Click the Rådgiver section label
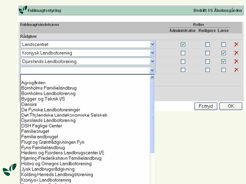Viewport: 246px width, 184px height. [29, 36]
